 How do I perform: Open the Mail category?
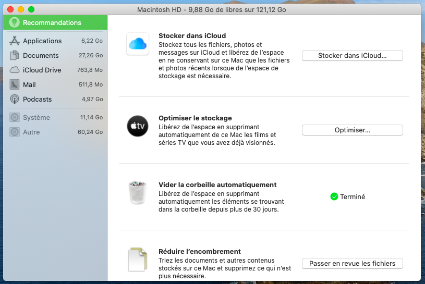click(55, 85)
